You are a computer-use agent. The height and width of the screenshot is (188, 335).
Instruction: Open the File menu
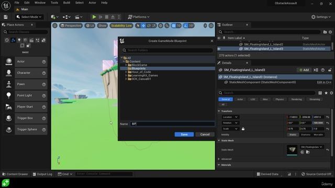point(17,3)
